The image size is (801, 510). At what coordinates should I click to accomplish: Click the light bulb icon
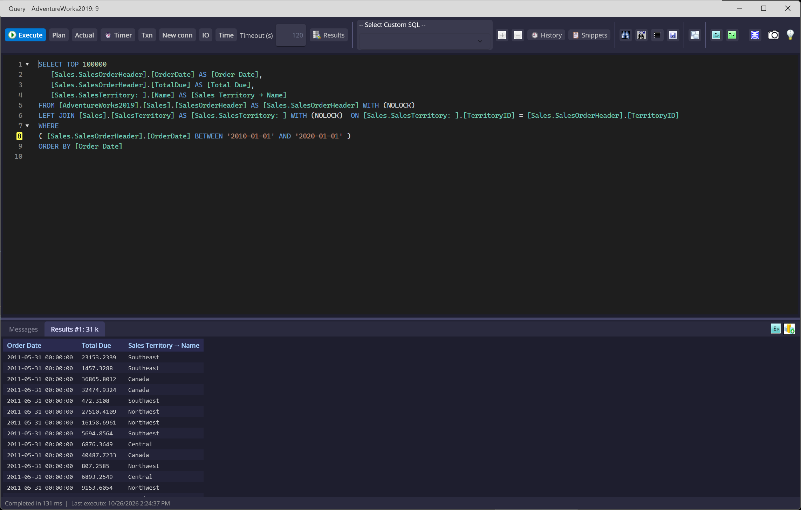coord(790,35)
